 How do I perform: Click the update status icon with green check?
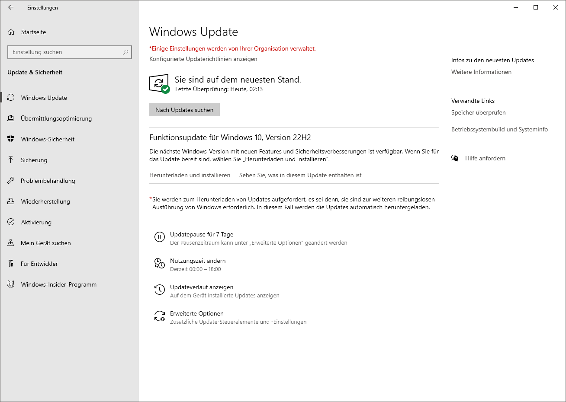pyautogui.click(x=159, y=83)
